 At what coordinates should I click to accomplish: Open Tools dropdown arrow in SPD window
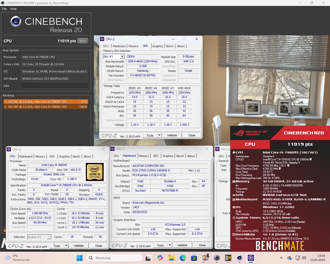(159, 135)
